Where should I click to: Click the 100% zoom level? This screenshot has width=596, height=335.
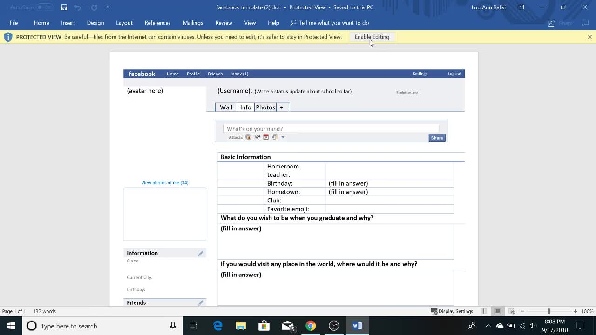pos(587,311)
